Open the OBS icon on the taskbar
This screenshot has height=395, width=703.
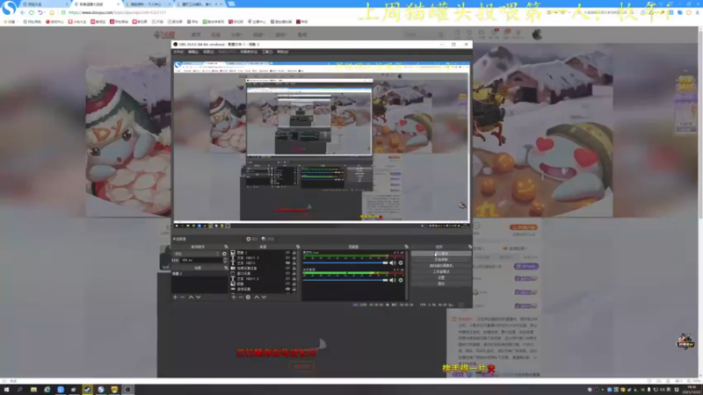(x=127, y=390)
